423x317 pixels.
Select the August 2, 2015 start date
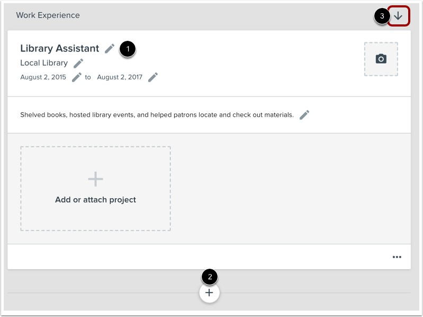[43, 77]
